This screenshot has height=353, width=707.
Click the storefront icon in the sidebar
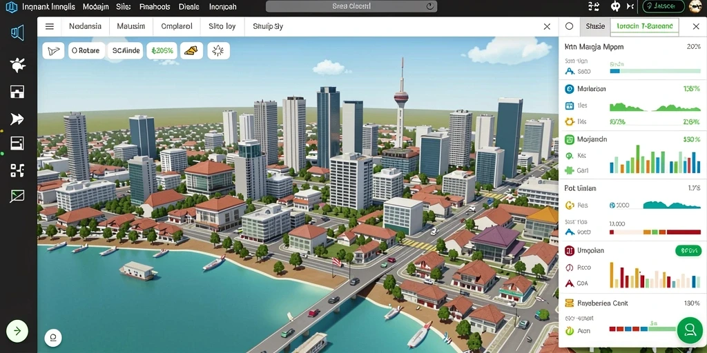point(17,92)
